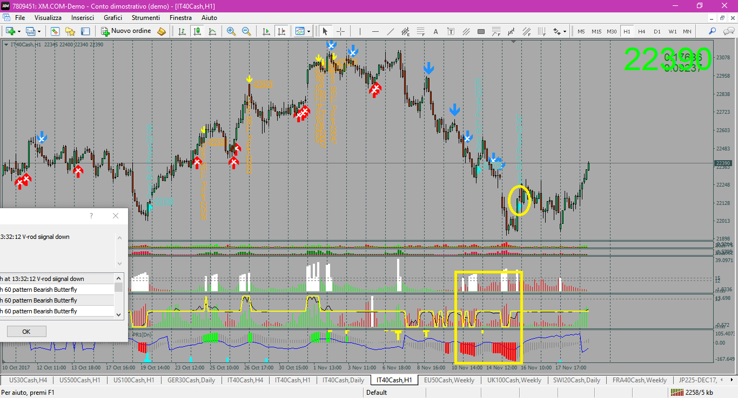This screenshot has width=738, height=398.
Task: Confirm the alert dialog with OK
Action: [x=26, y=332]
